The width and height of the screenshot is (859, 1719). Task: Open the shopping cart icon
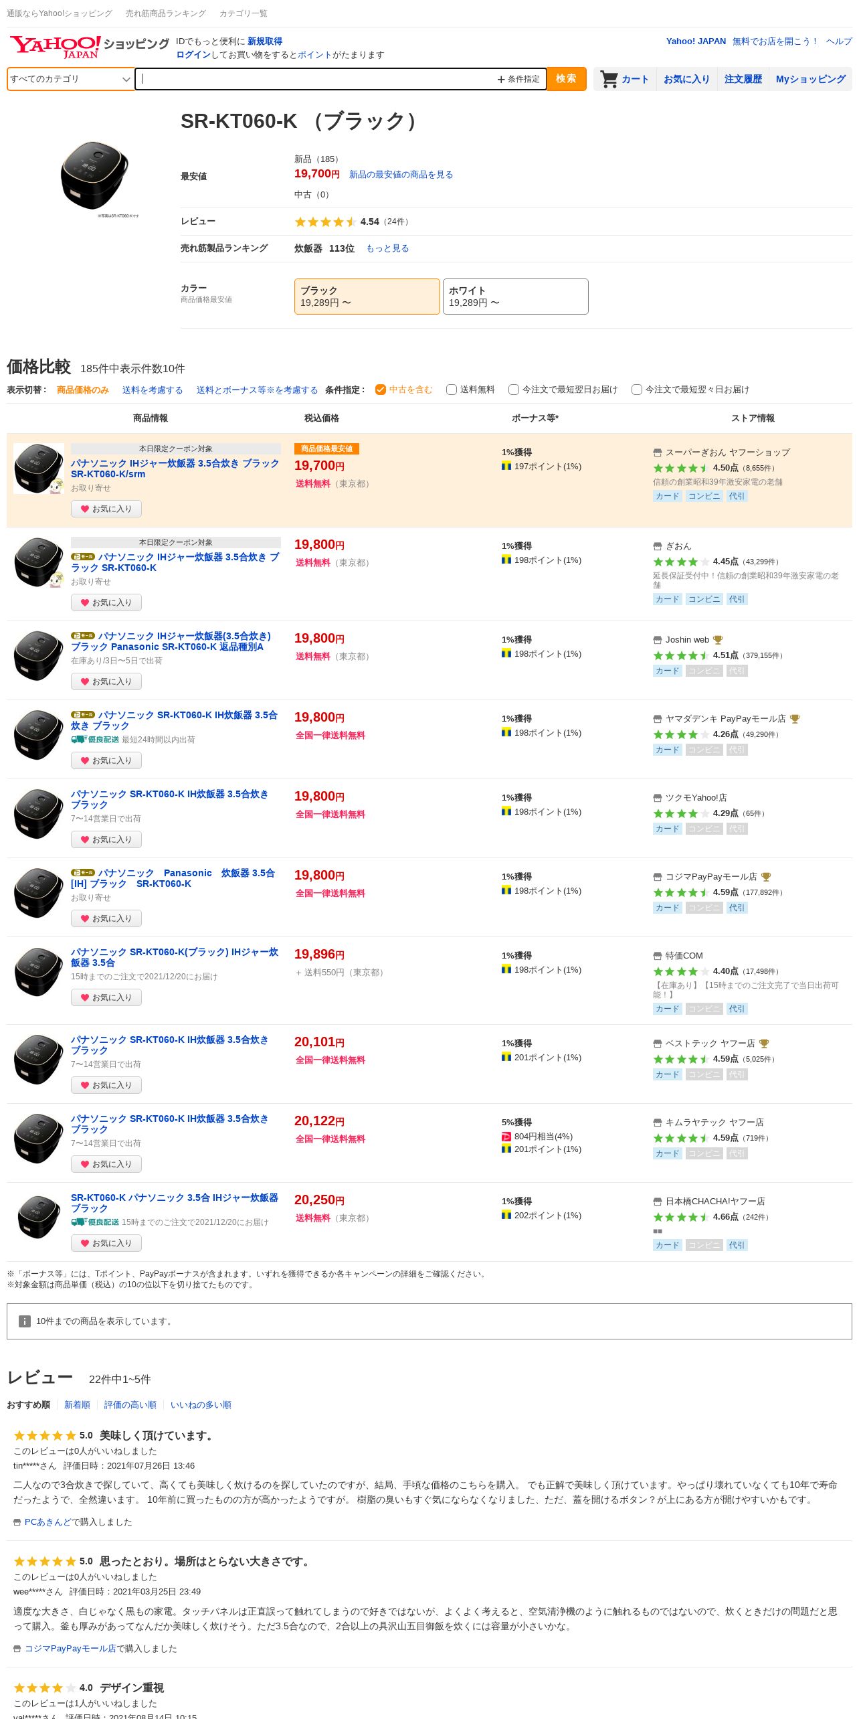[x=609, y=79]
